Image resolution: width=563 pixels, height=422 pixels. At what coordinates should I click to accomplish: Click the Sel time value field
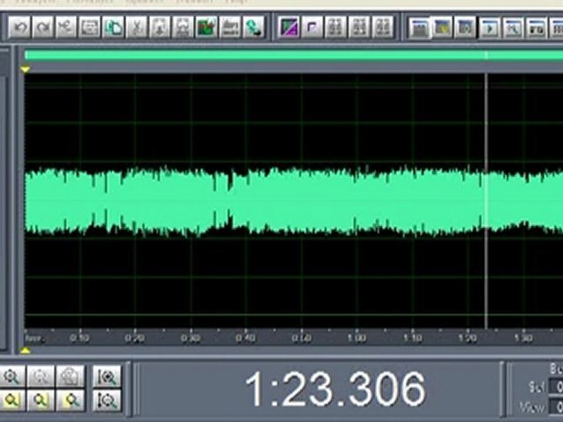point(556,387)
